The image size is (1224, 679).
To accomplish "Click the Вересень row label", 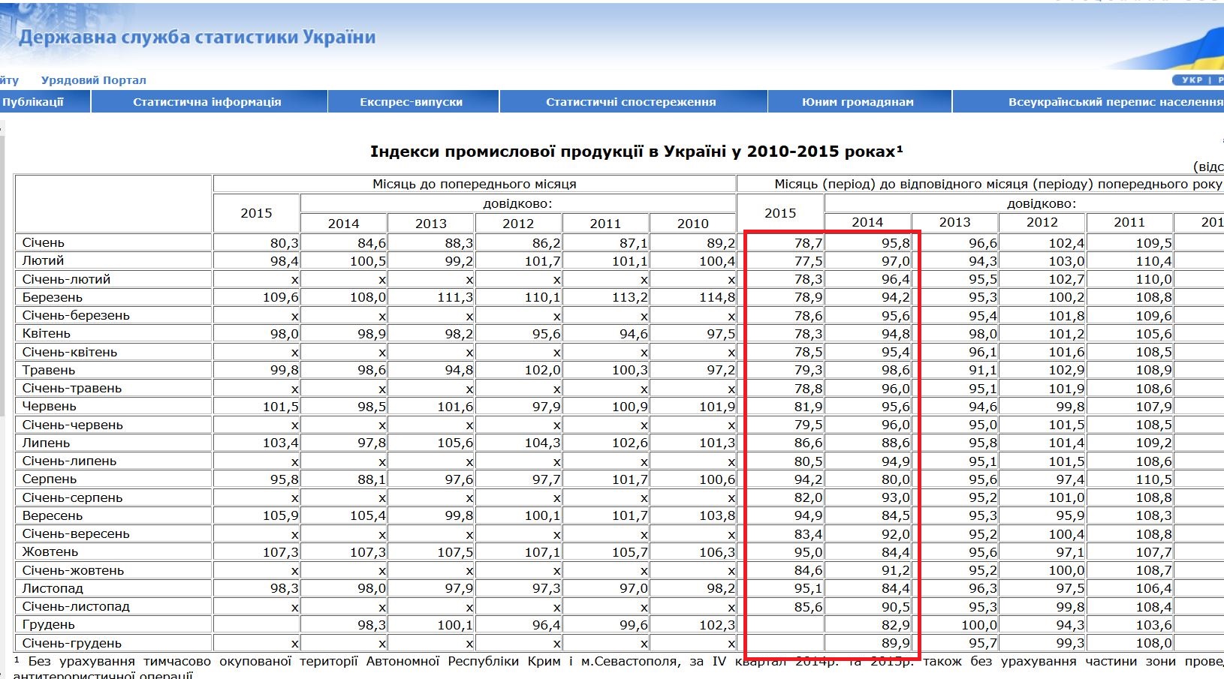I will tap(53, 516).
